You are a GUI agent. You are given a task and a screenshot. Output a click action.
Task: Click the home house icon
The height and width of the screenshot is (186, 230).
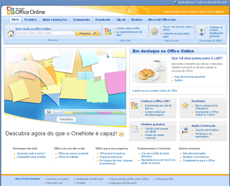pos(11,34)
